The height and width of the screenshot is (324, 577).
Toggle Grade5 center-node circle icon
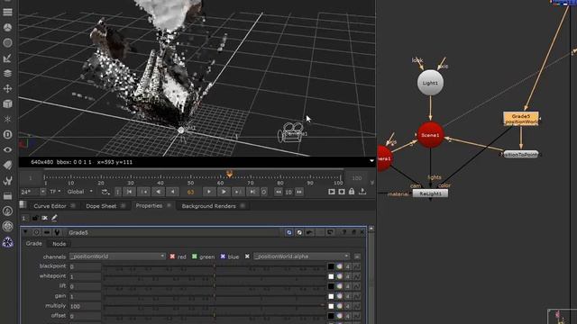click(x=36, y=232)
